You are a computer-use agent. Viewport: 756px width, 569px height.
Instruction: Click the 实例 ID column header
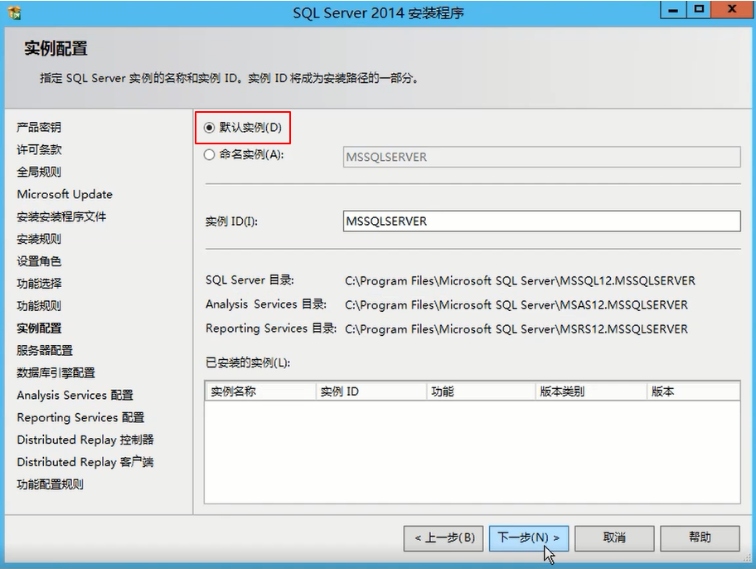371,391
